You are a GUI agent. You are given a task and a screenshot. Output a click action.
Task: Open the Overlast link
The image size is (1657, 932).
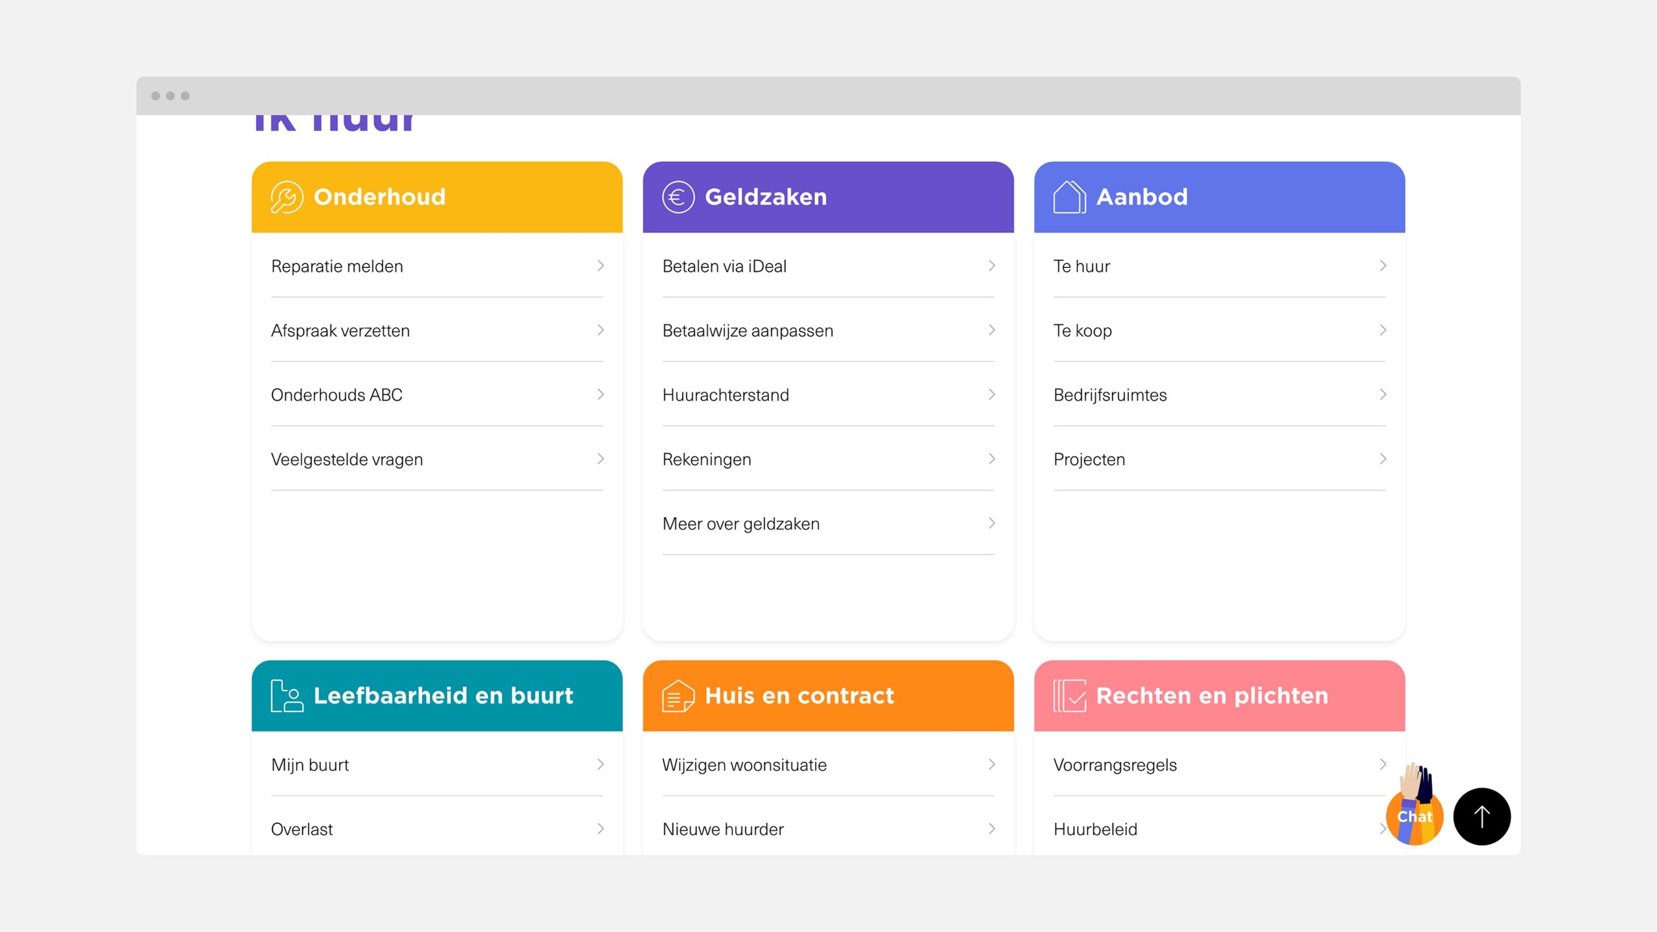(437, 828)
